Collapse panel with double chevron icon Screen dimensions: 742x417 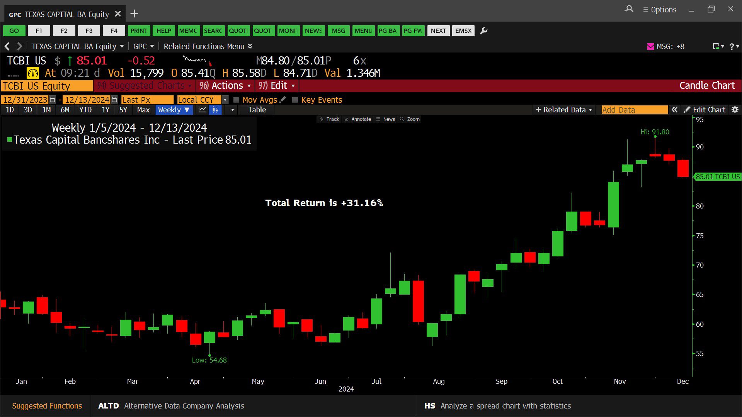point(674,110)
